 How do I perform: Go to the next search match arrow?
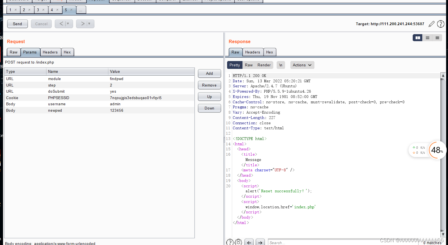[x=260, y=242]
